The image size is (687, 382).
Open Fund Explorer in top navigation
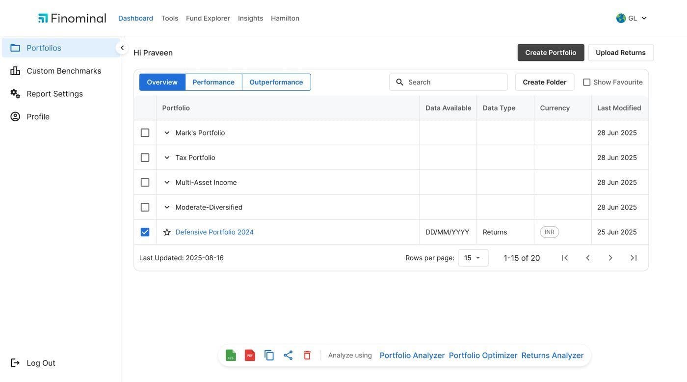[208, 18]
